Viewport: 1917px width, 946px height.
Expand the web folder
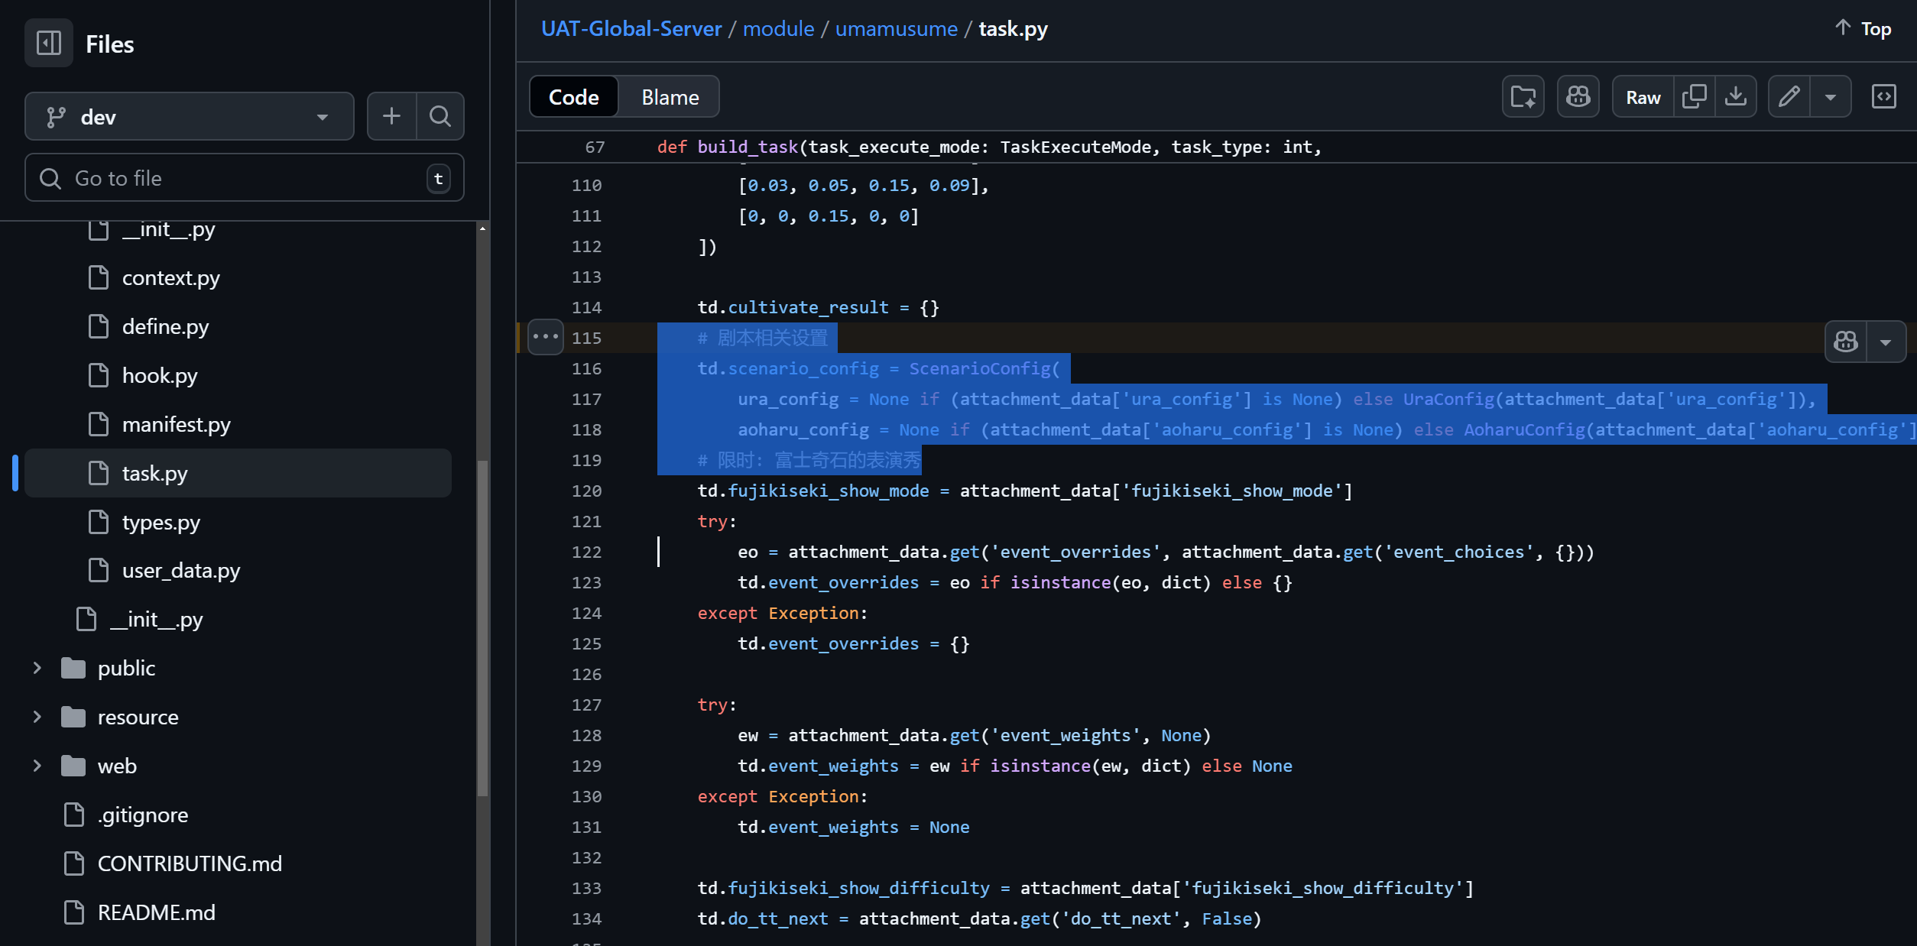pyautogui.click(x=37, y=766)
